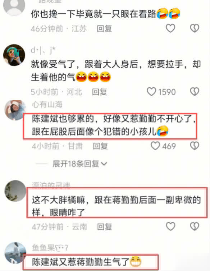The height and width of the screenshot is (271, 210).
Task: Reply to the 江苏 comment from 46分钟前
Action: 104,28
